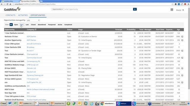Select 5 User CRM system row
Screen dimensions: 190x106
tap(94, 44)
